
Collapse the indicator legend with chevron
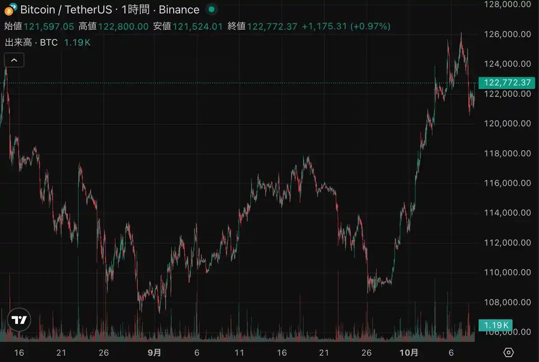[x=14, y=60]
